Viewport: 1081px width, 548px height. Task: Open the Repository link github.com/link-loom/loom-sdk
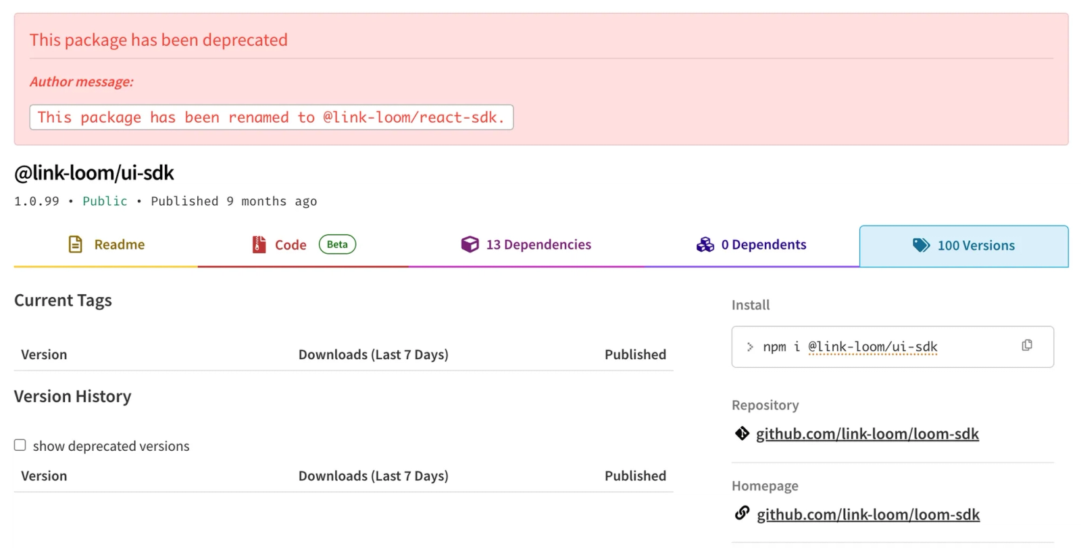[868, 434]
